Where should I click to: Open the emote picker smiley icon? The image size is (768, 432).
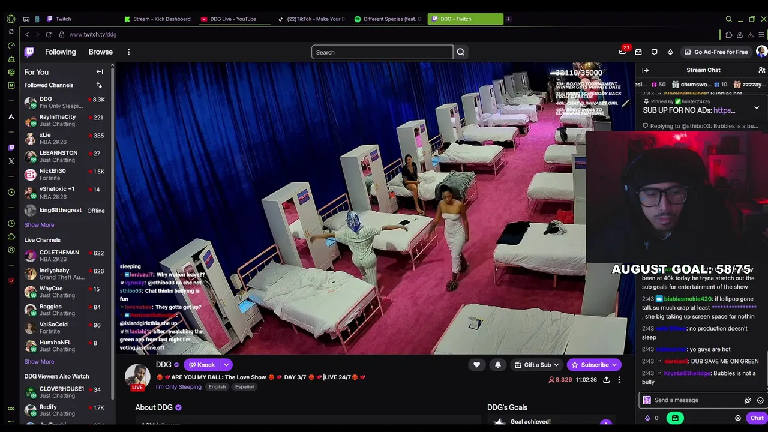pos(760,400)
